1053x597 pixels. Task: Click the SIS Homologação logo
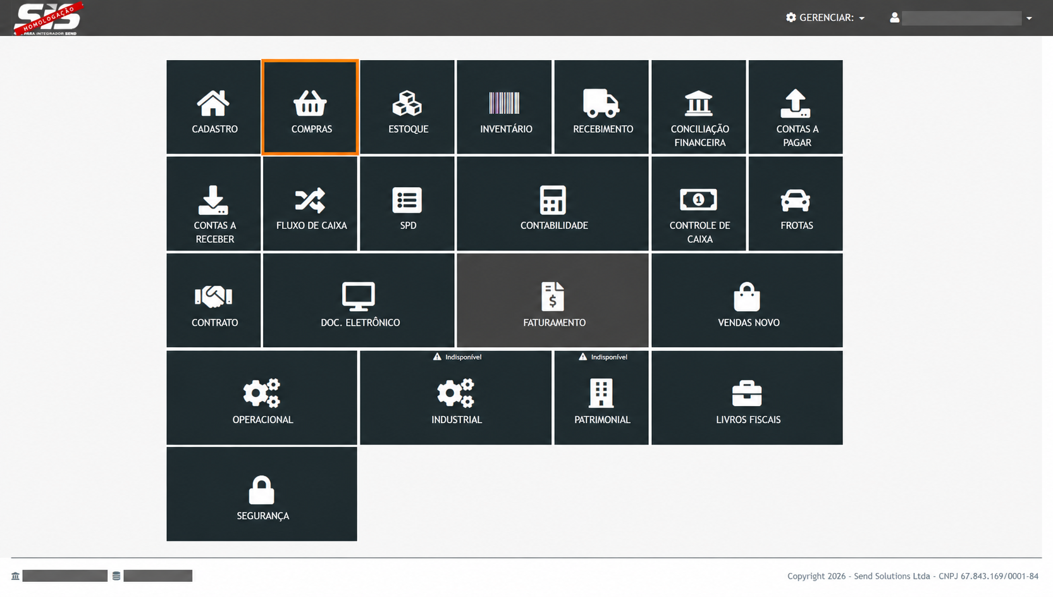(48, 18)
